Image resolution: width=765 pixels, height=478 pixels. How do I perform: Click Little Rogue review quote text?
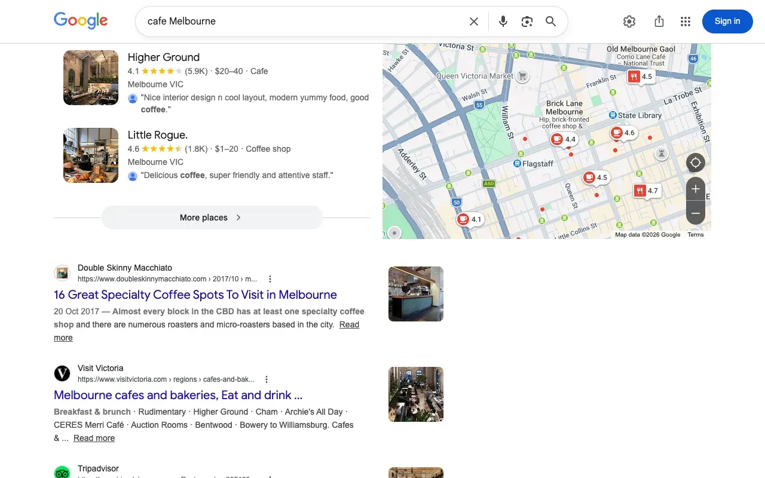[x=237, y=175]
